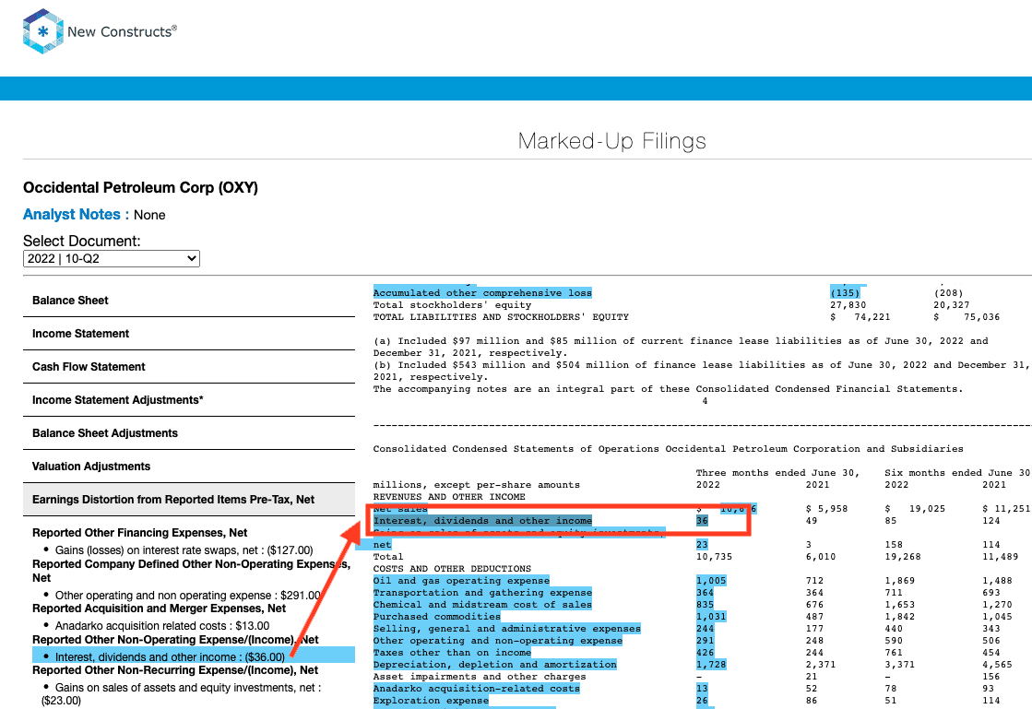Viewport: 1032px width, 709px height.
Task: Click the Marked-Up Filings page title
Action: (x=612, y=141)
